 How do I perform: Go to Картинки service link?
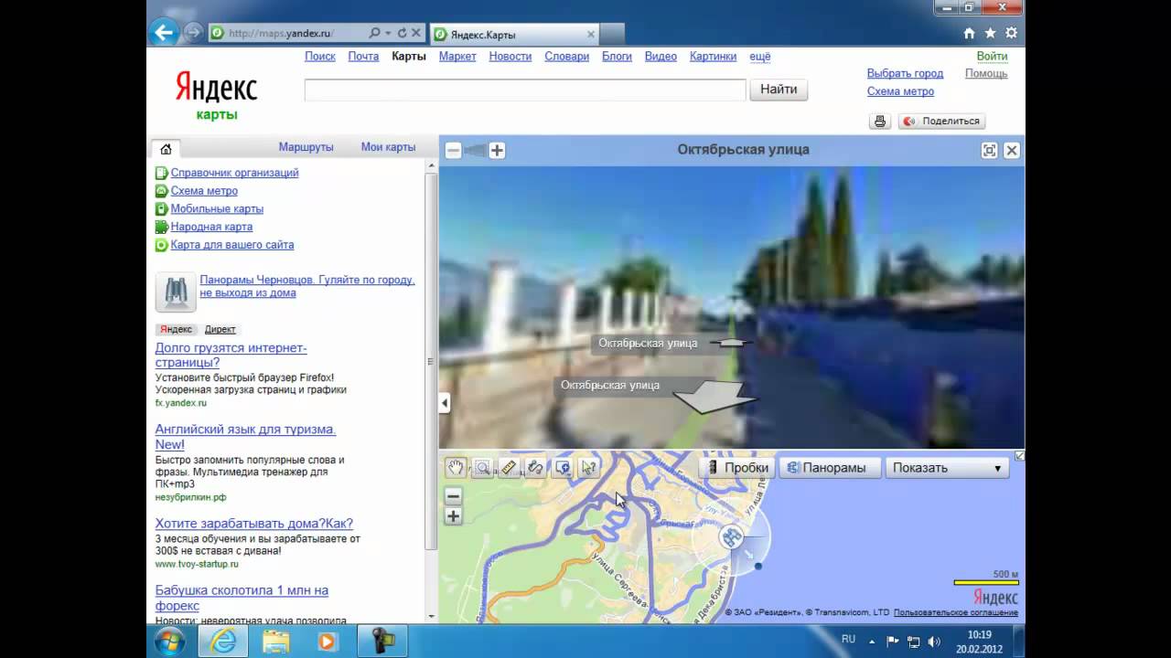pos(713,57)
